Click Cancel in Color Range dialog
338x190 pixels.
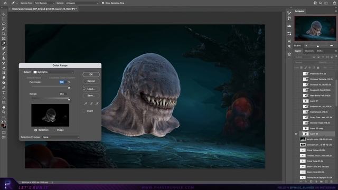tap(91, 81)
